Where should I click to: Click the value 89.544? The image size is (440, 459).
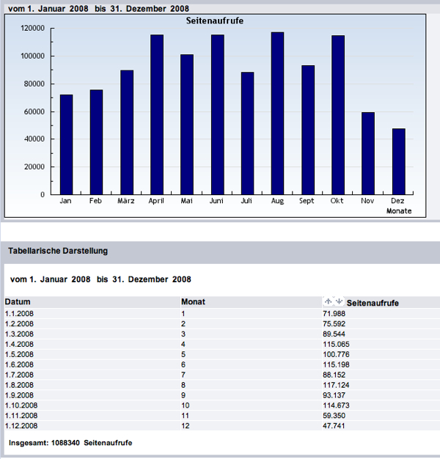[x=334, y=334]
